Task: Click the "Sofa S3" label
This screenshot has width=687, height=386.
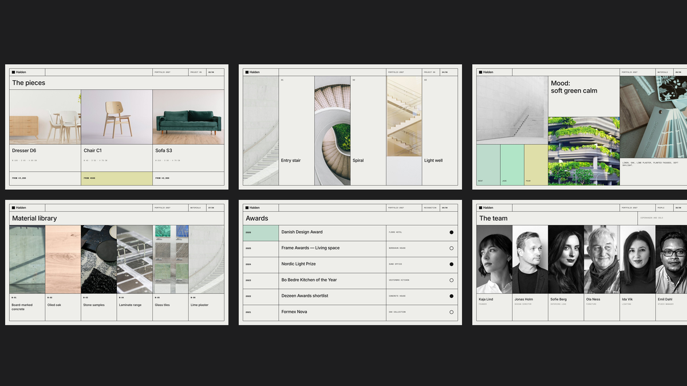Action: [163, 150]
